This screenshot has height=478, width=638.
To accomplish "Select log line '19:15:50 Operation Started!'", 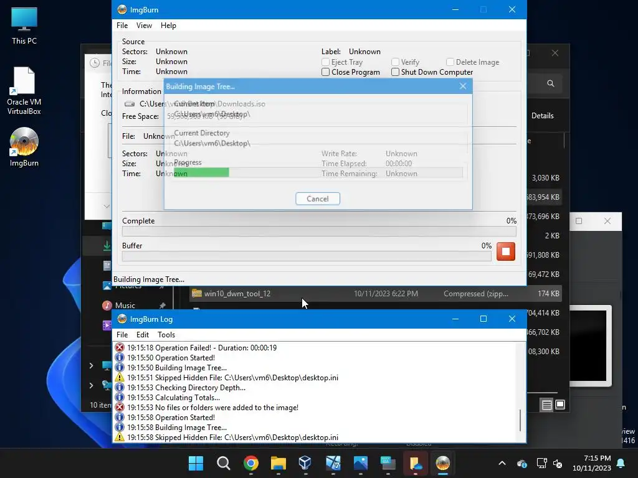I will coord(171,358).
